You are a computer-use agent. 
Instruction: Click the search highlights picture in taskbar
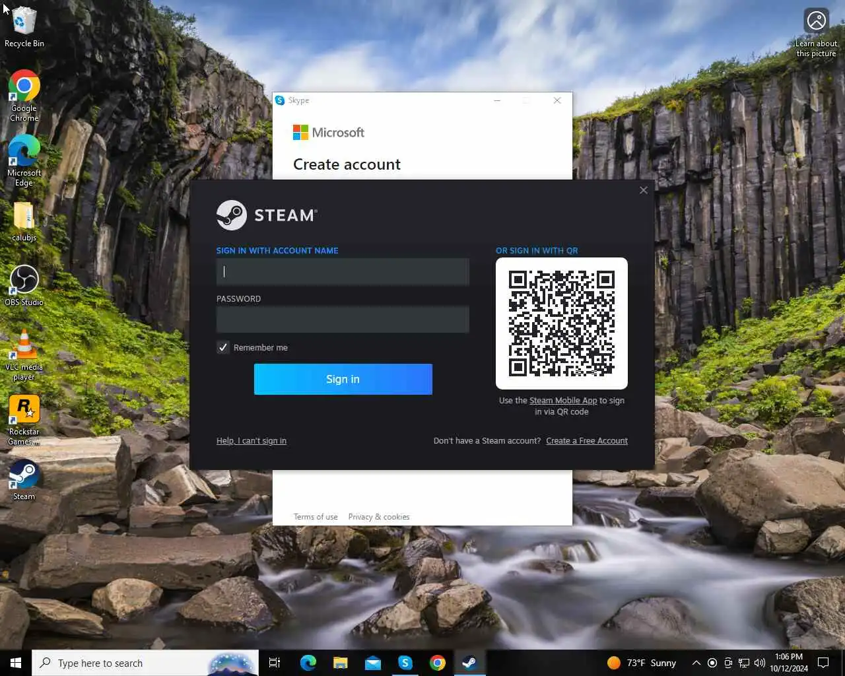tap(231, 663)
